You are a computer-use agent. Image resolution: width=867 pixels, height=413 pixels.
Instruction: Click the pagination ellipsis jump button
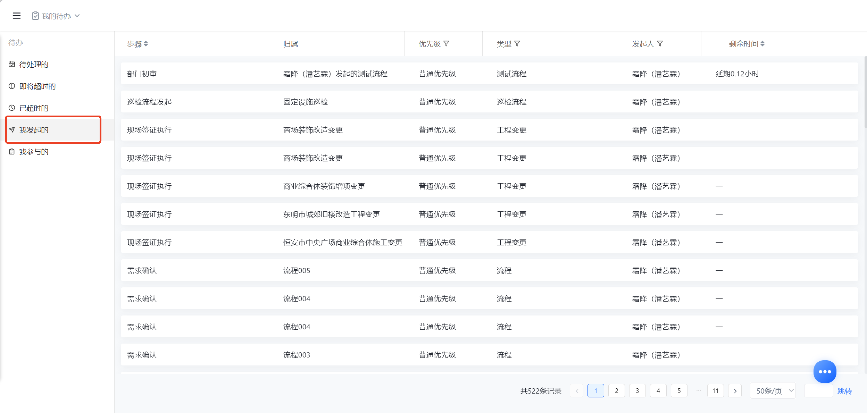point(698,391)
